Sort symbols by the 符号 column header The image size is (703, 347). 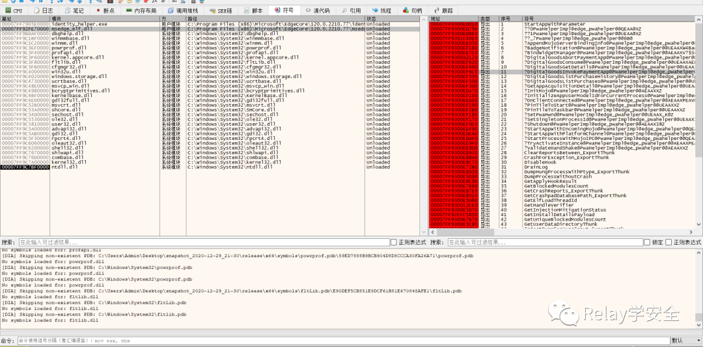(610, 19)
